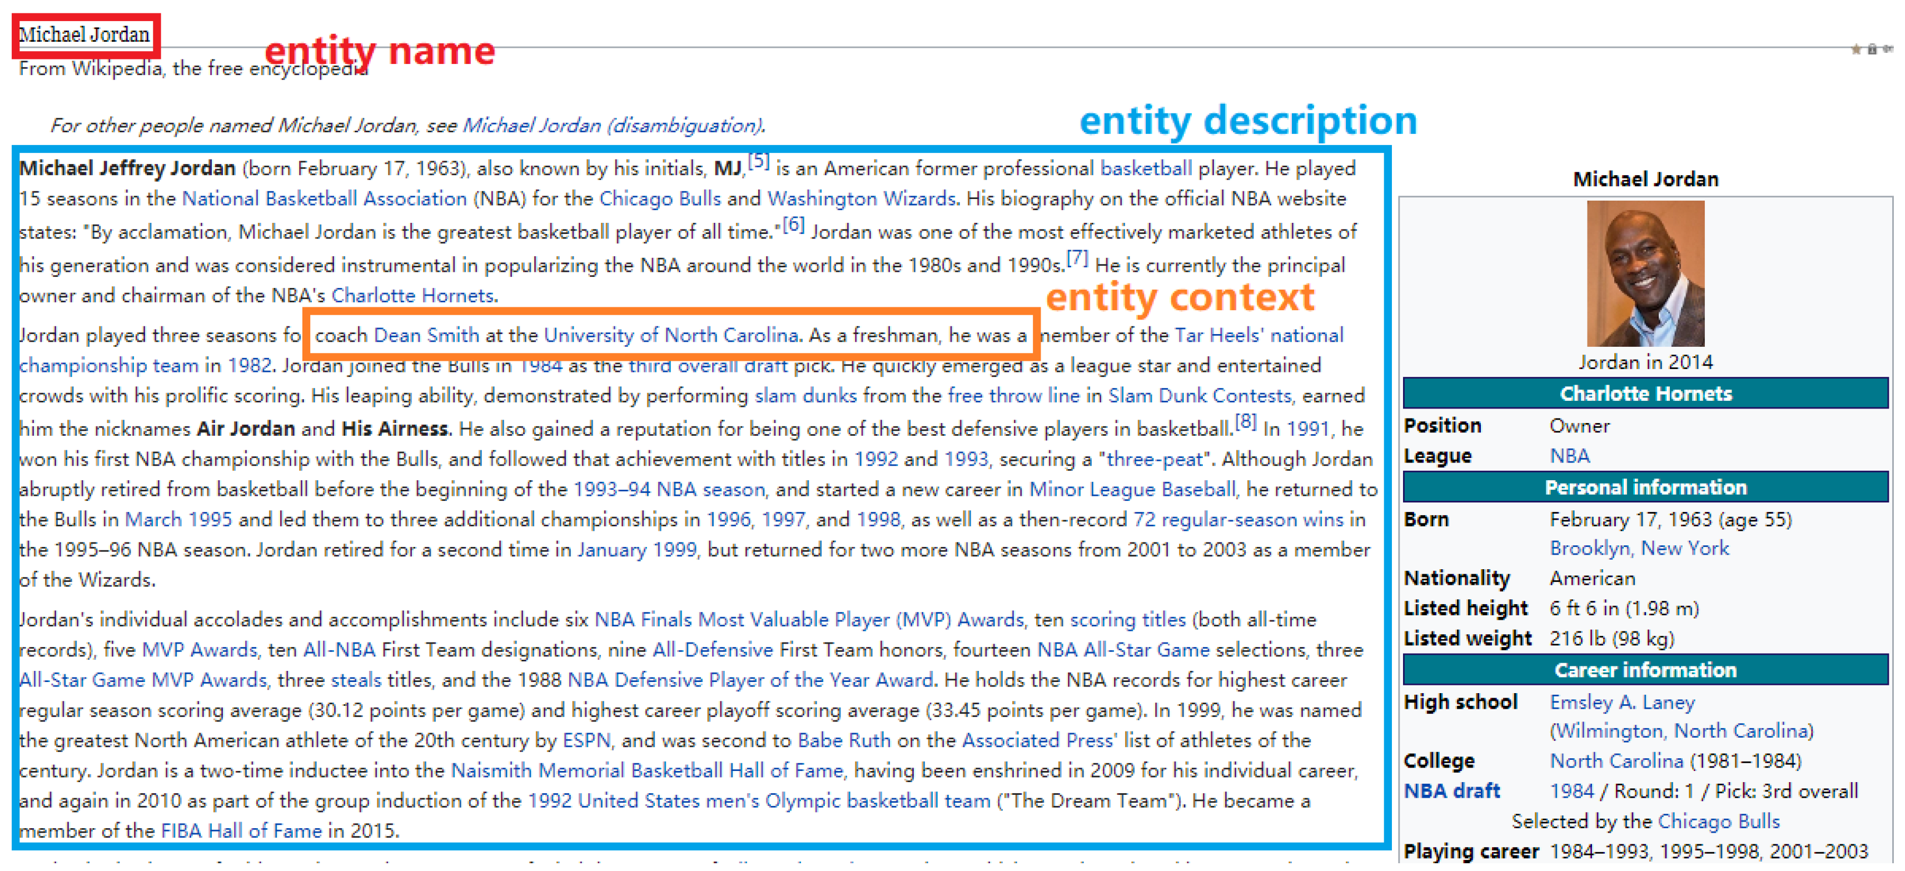Click the March 1995 link
This screenshot has width=1905, height=871.
(178, 520)
